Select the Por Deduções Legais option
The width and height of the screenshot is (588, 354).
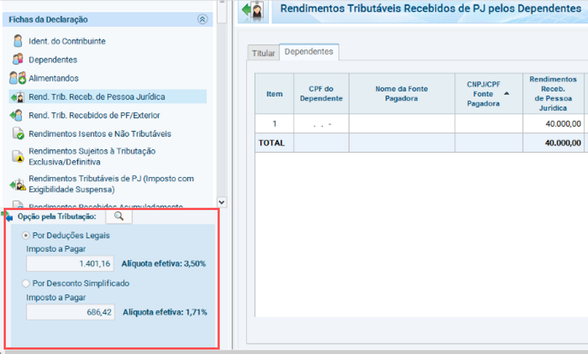[x=27, y=235]
